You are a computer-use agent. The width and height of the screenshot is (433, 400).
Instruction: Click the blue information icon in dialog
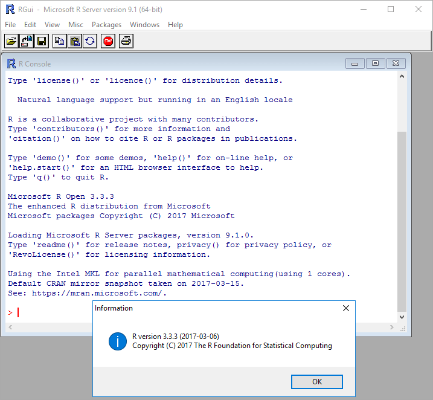(x=118, y=341)
